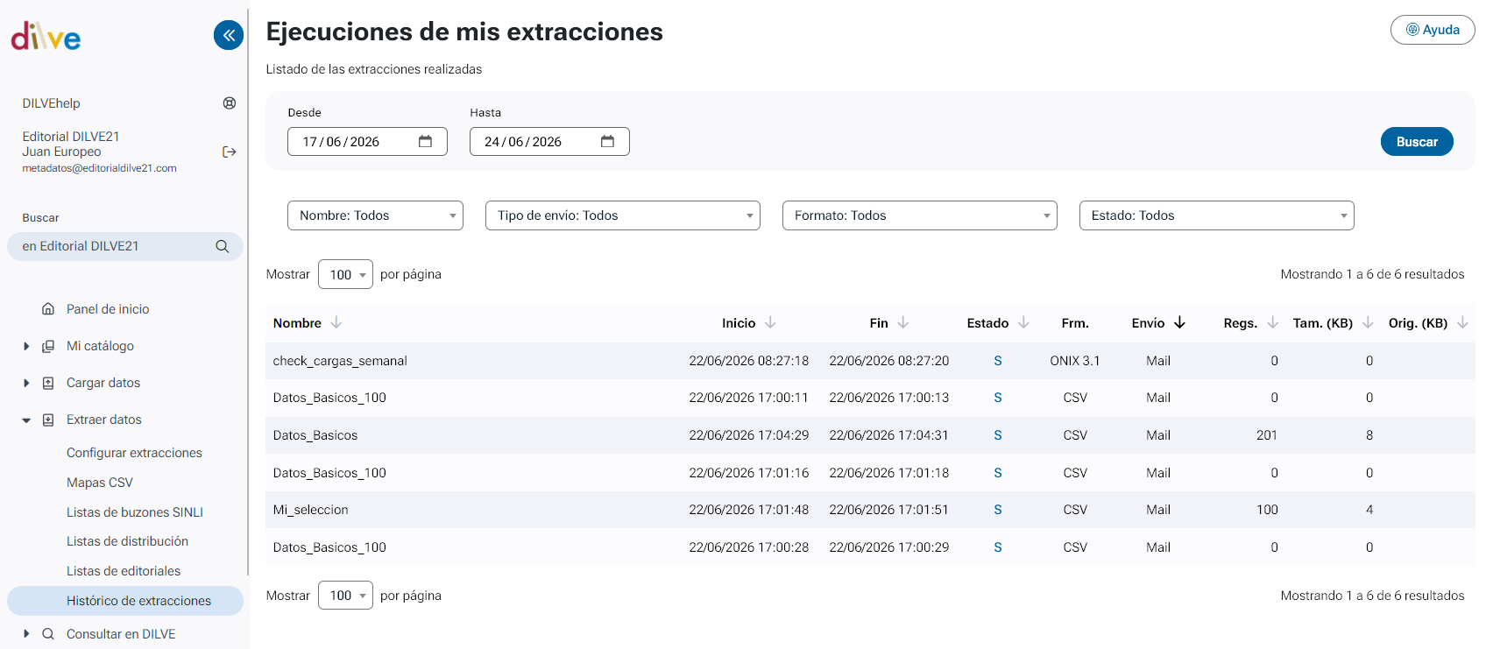Click the Buscar button
Screen dimensions: 1486x649
(x=1417, y=142)
